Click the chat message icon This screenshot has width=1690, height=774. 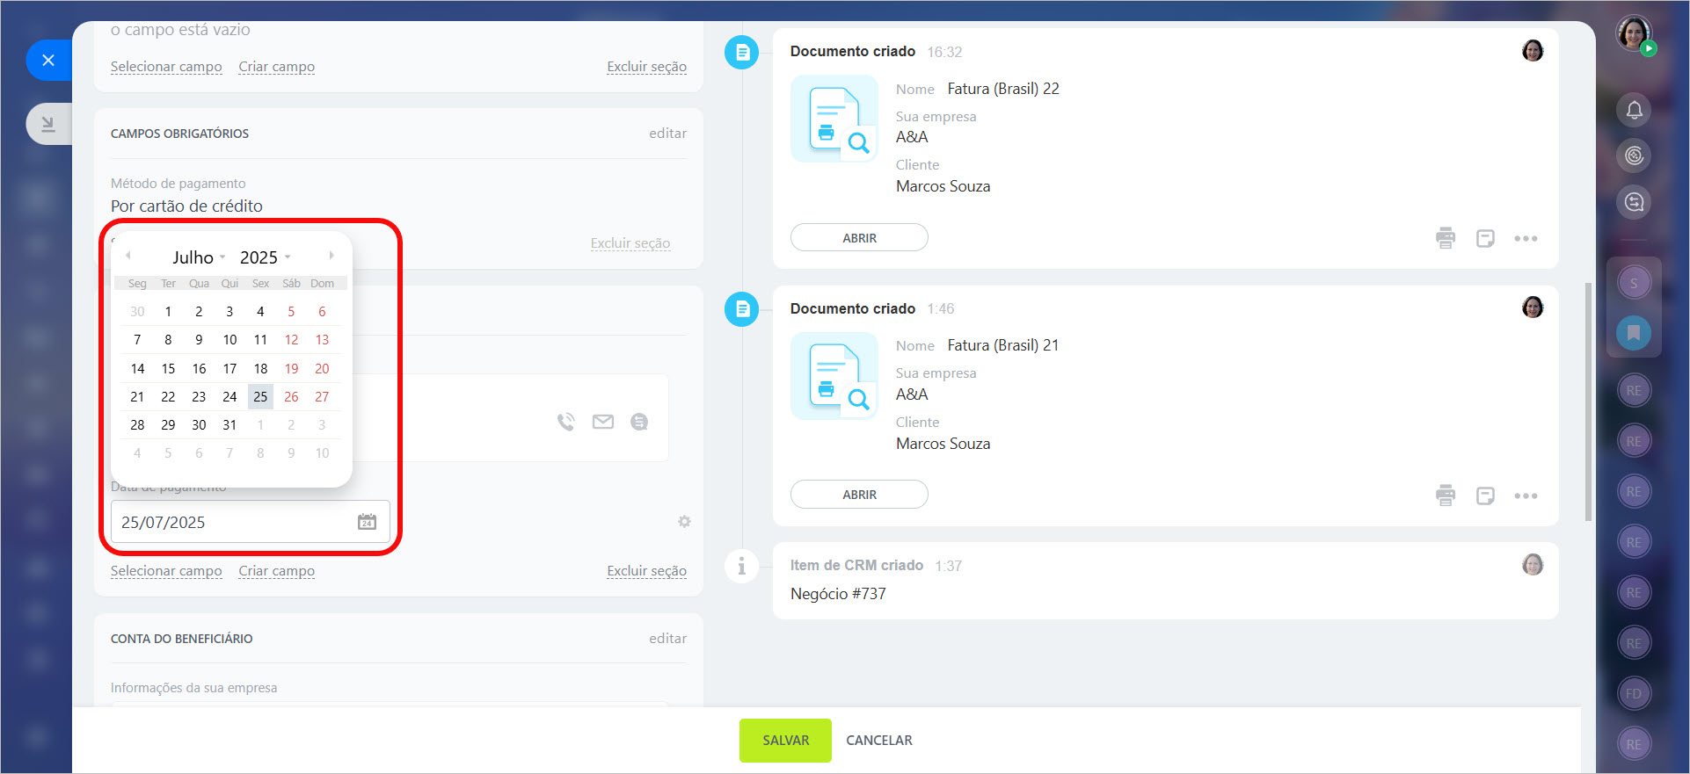pyautogui.click(x=639, y=422)
